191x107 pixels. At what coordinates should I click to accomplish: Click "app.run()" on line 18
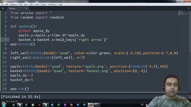coord(19,89)
